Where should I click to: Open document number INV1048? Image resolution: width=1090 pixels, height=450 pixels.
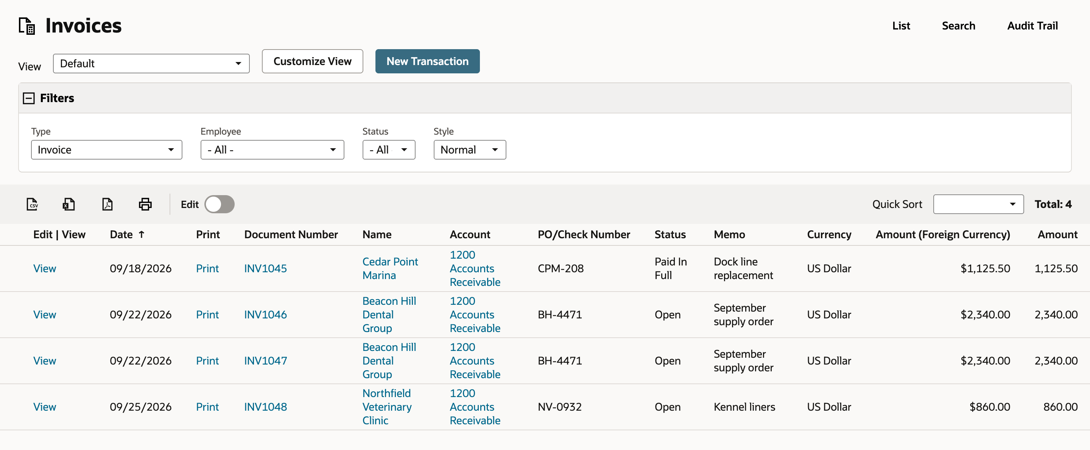coord(265,407)
